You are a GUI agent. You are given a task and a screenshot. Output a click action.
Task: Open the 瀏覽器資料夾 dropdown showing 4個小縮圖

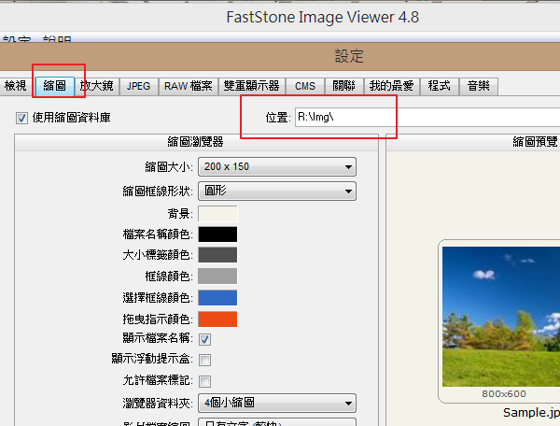tap(277, 404)
